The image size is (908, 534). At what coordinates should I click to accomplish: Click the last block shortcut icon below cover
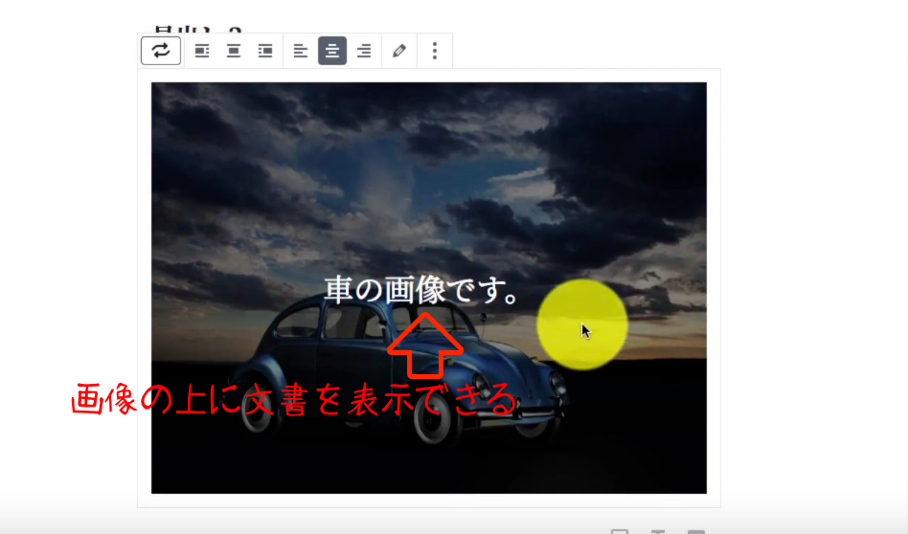pos(696,530)
